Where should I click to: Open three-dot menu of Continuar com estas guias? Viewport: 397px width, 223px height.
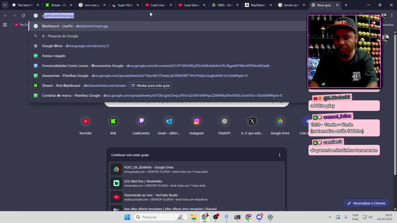279,155
